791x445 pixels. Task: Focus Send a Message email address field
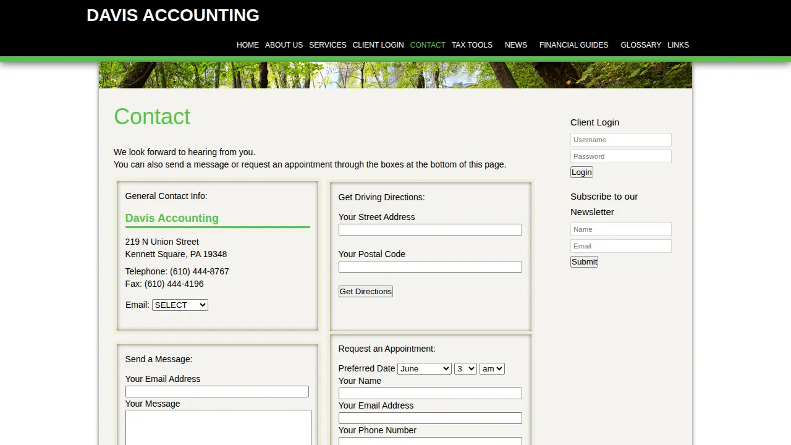pos(217,392)
